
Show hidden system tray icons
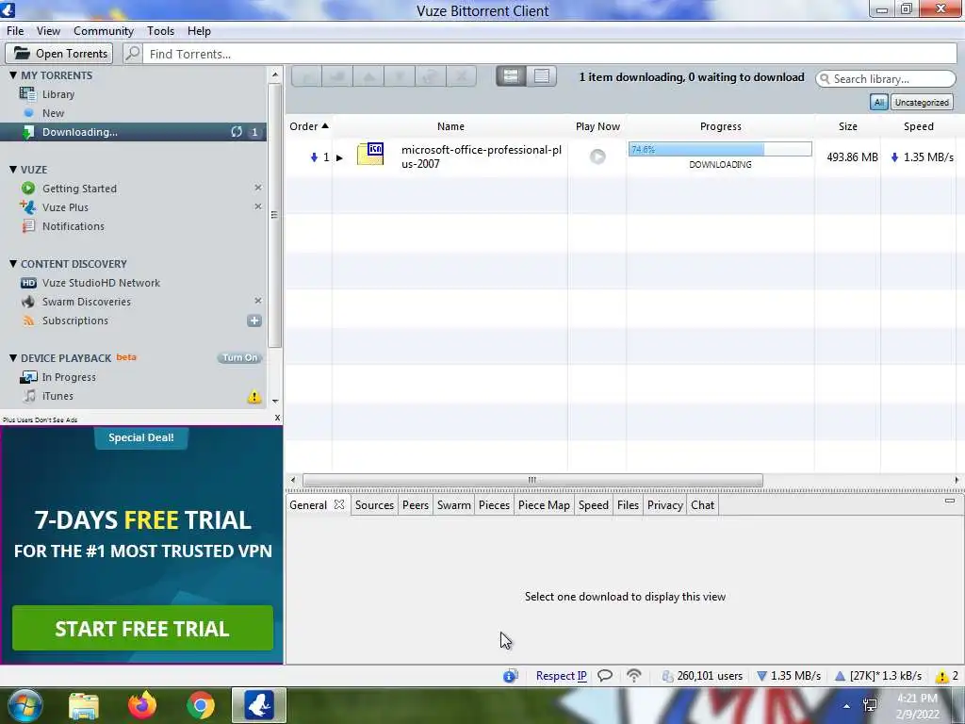click(846, 706)
